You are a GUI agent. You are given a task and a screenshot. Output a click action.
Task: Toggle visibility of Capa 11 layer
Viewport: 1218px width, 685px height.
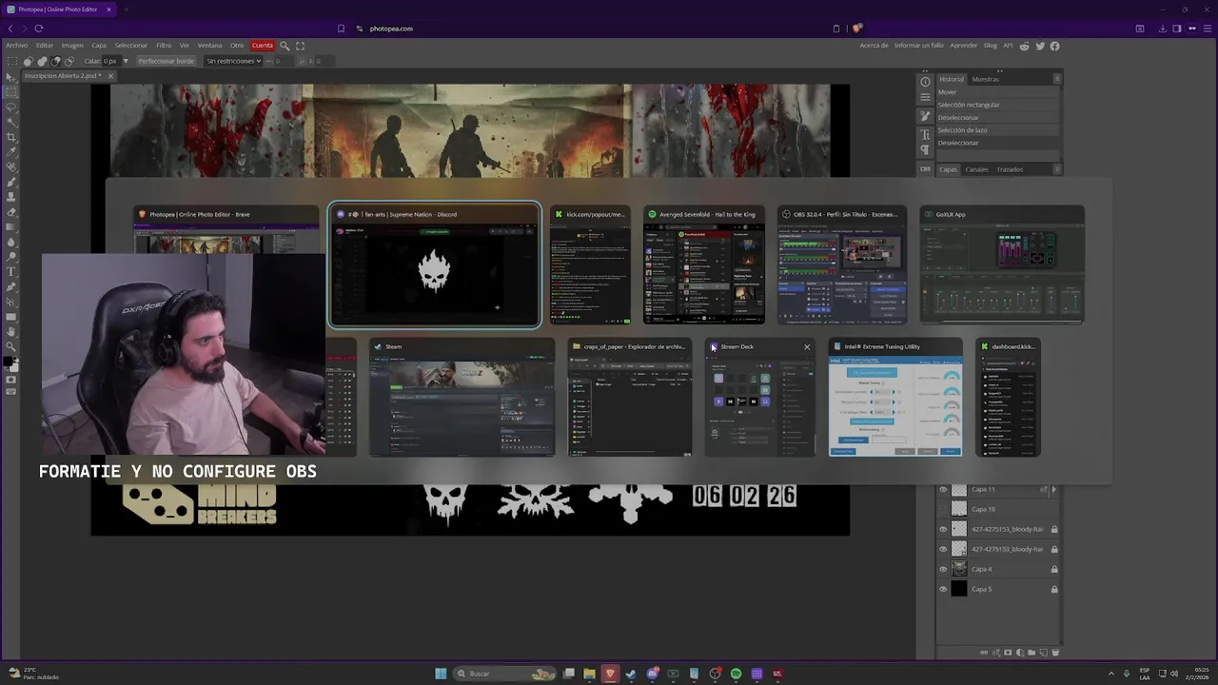[x=943, y=489]
